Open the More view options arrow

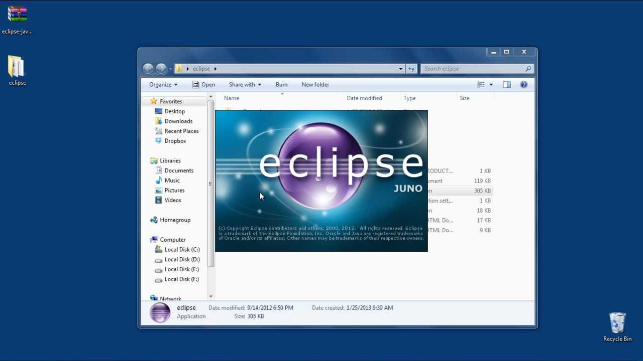[491, 85]
